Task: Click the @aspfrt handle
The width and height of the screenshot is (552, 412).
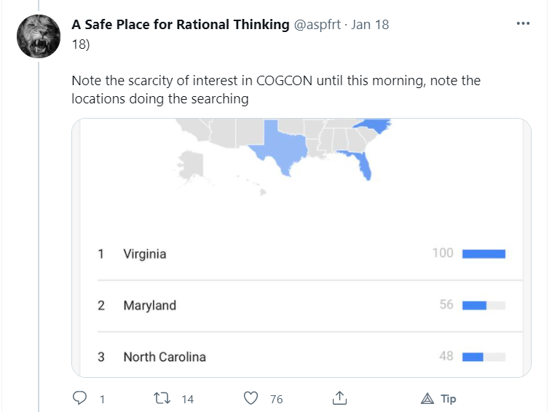Action: tap(318, 25)
